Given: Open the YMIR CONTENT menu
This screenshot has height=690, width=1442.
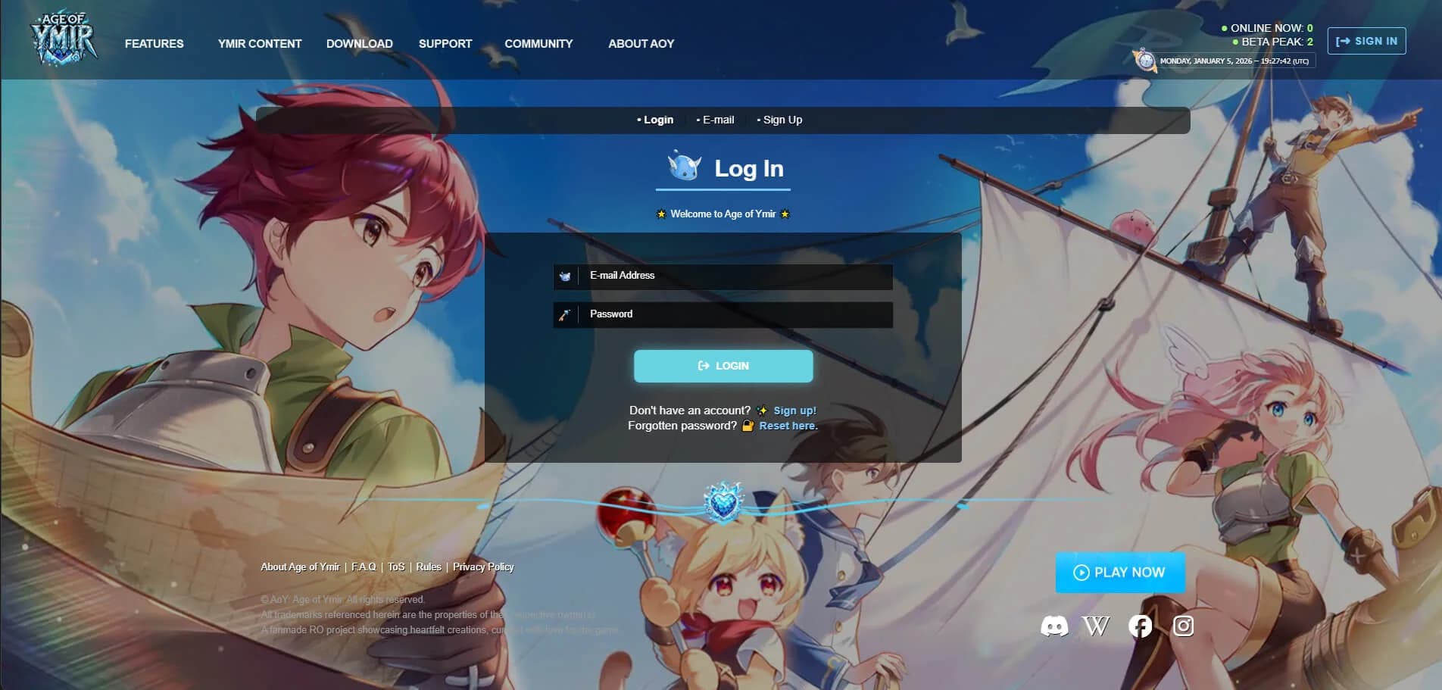Looking at the screenshot, I should pyautogui.click(x=259, y=44).
